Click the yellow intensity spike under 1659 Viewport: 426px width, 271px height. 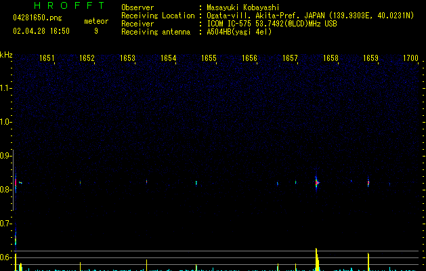click(x=368, y=262)
